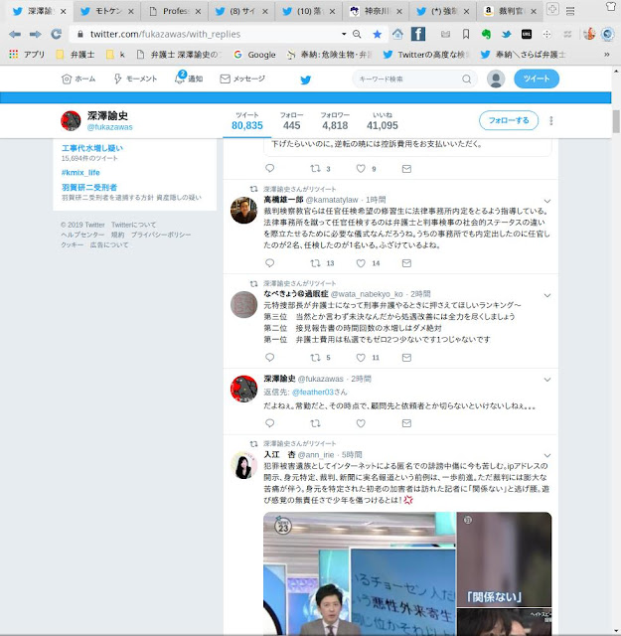Expand options for 入江 杏's tweet
This screenshot has width=621, height=636.
[547, 455]
